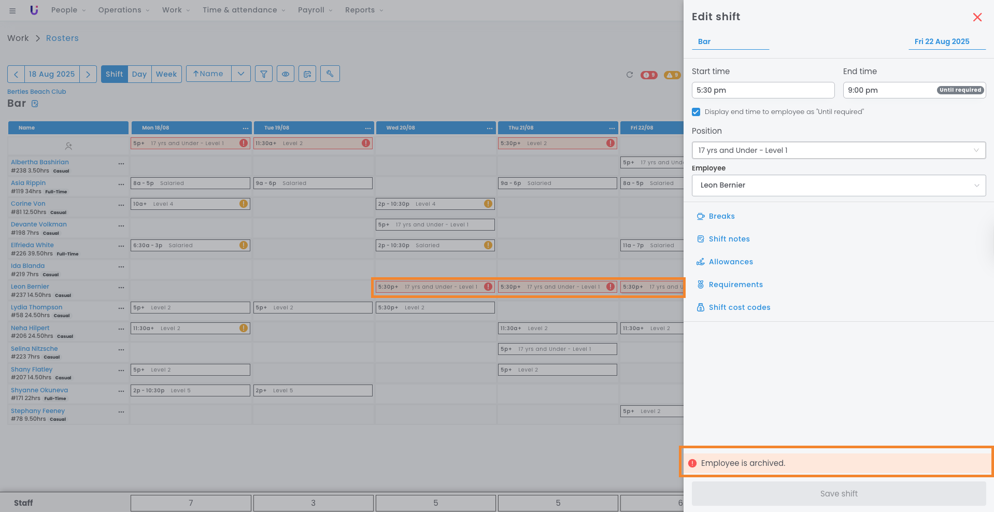Click the orange warning count badge
Image resolution: width=994 pixels, height=512 pixels.
(x=672, y=75)
